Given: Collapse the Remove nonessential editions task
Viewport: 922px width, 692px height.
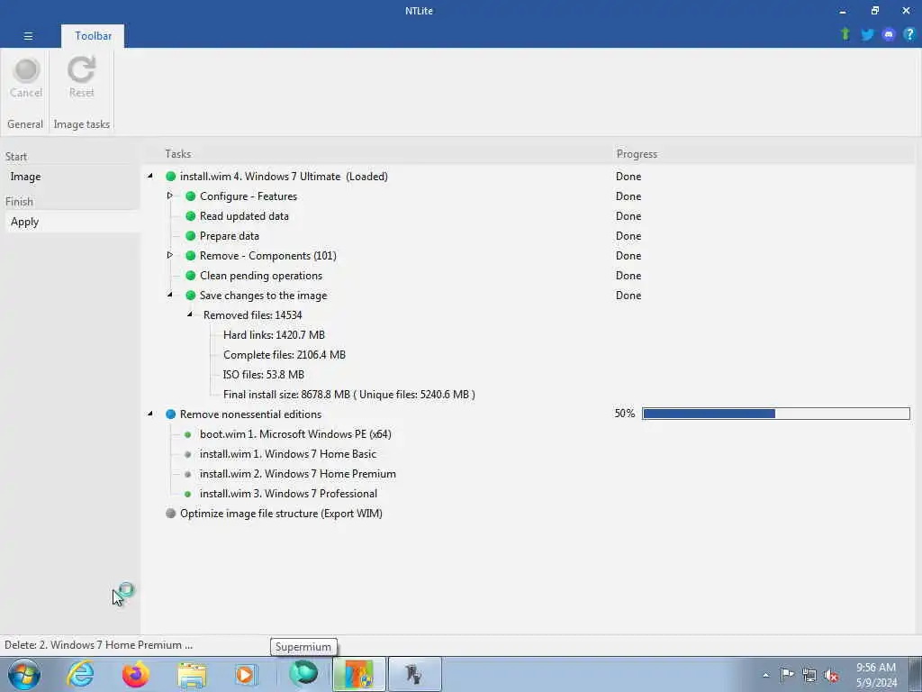Looking at the screenshot, I should tap(150, 414).
